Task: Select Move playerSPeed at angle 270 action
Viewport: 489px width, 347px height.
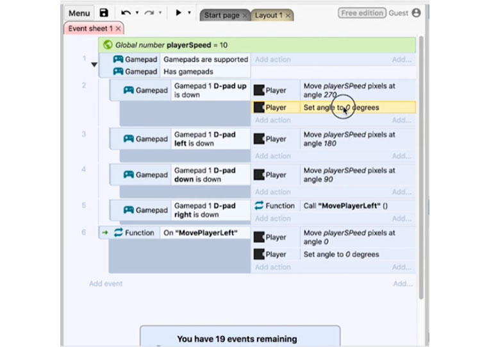Action: pyautogui.click(x=358, y=90)
